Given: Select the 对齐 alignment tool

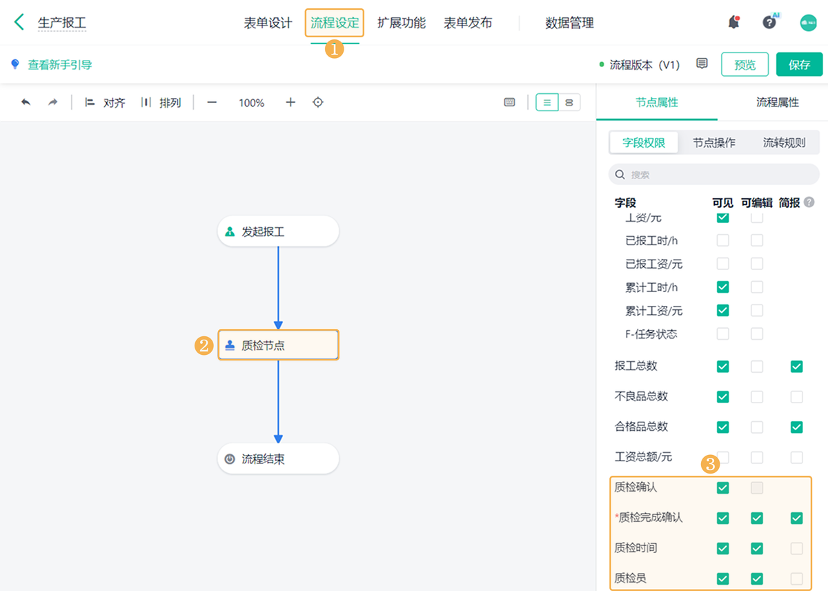Looking at the screenshot, I should pyautogui.click(x=107, y=102).
